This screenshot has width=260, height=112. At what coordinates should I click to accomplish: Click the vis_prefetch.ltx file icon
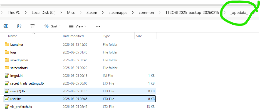pos(7,106)
